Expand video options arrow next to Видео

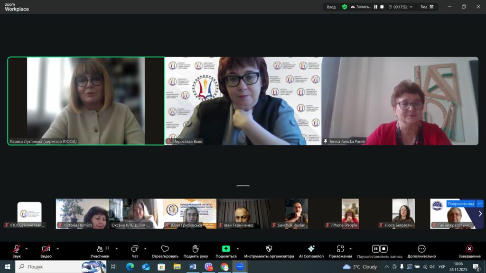click(57, 248)
